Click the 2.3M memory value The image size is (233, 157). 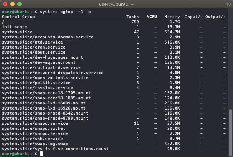(x=175, y=78)
